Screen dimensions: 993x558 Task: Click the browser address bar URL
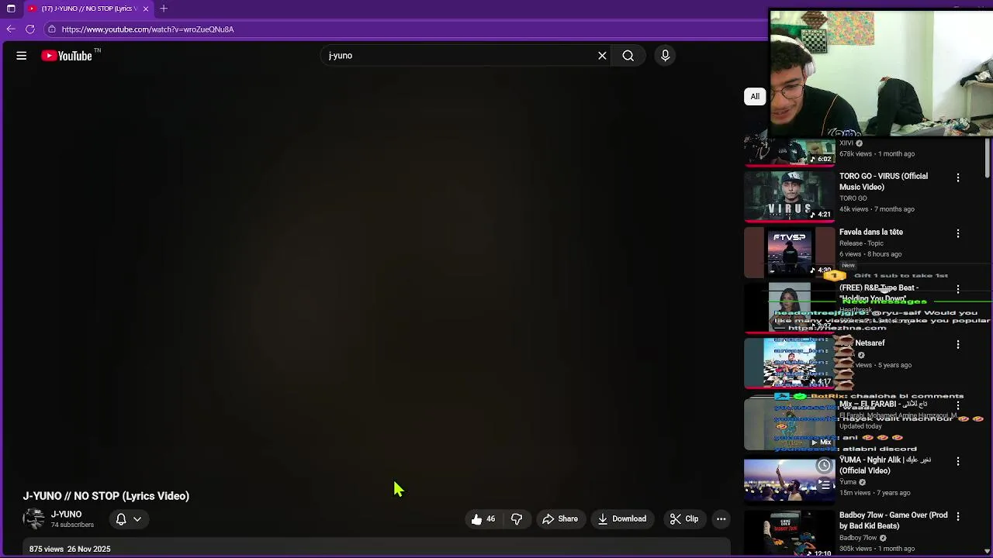pos(147,29)
